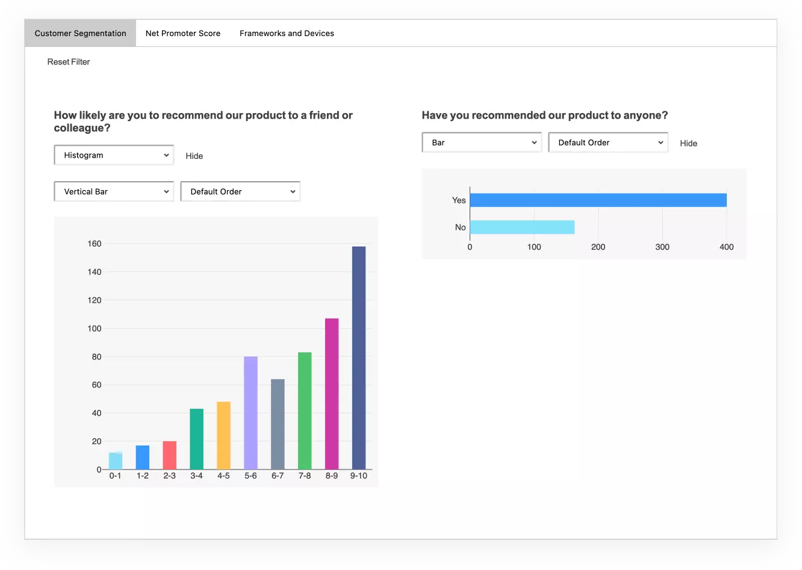Screen dimensions: 802x570
Task: Hide the recommendation likelihood histogram
Action: tap(194, 156)
